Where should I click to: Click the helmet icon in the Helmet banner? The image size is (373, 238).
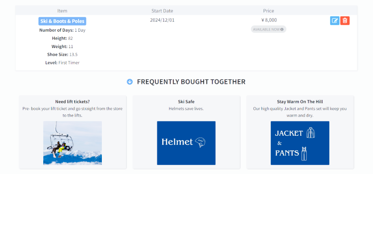(x=200, y=142)
